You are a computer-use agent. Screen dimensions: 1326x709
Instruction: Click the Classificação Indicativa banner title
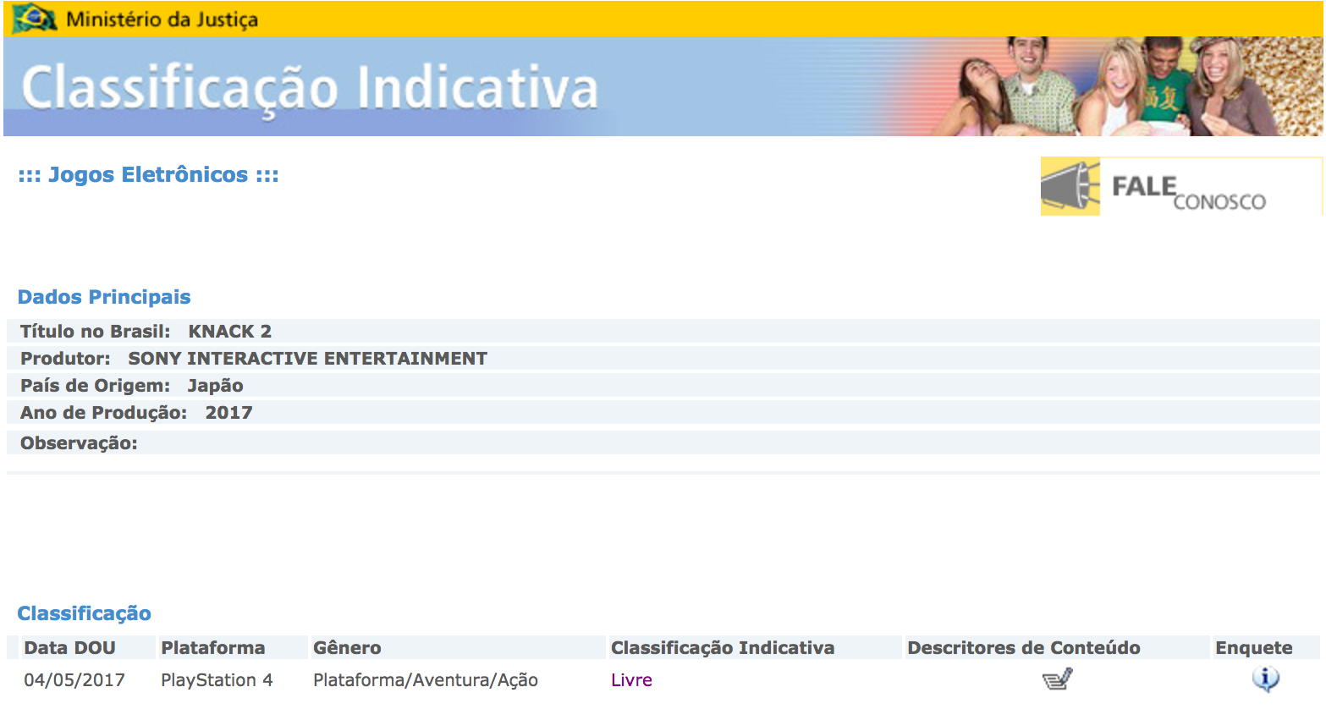[x=310, y=88]
